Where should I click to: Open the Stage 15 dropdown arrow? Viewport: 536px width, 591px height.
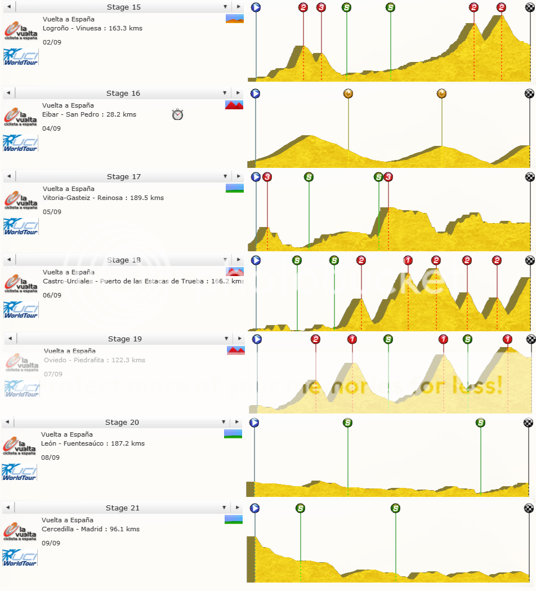click(x=225, y=7)
